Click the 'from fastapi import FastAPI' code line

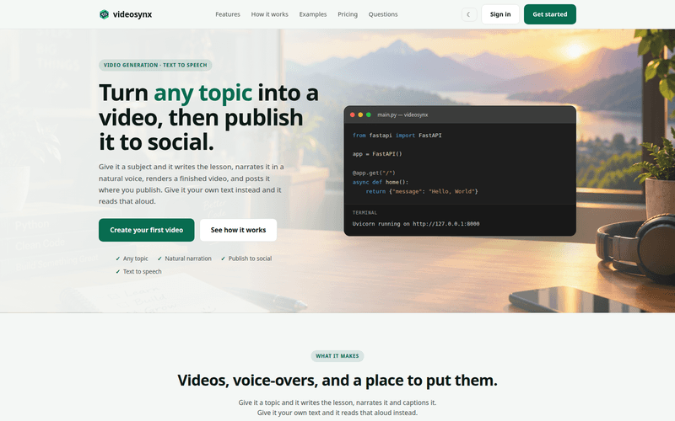coord(397,136)
